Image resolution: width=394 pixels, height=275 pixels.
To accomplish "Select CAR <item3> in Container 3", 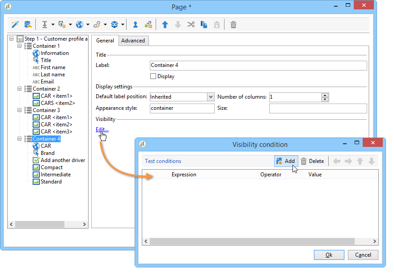I will (56, 132).
